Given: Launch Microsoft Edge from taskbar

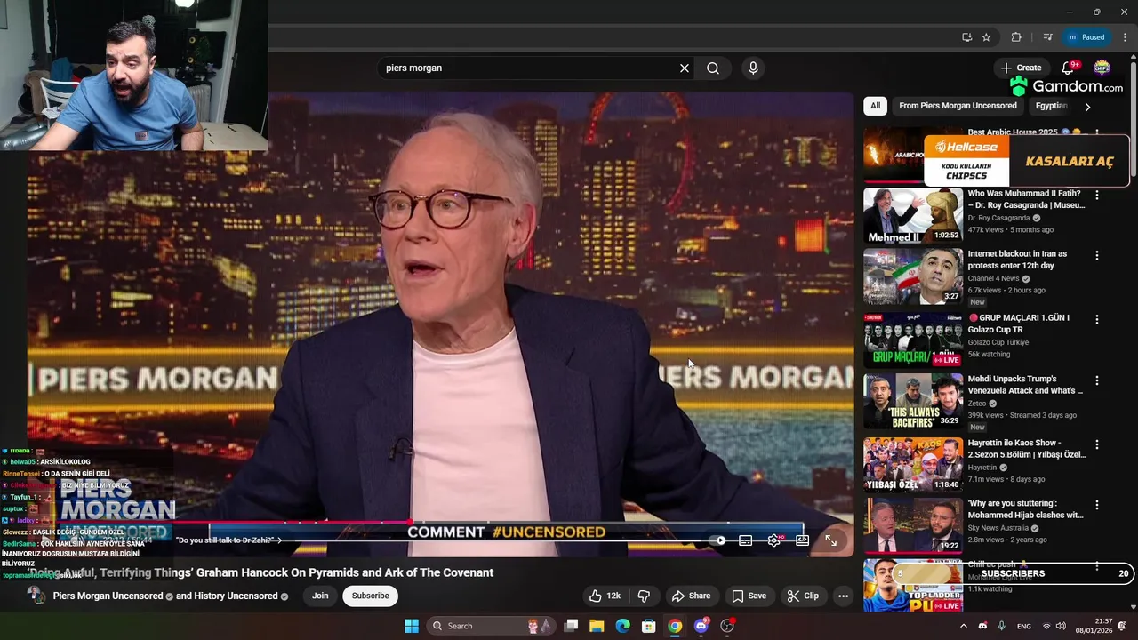Looking at the screenshot, I should (623, 626).
